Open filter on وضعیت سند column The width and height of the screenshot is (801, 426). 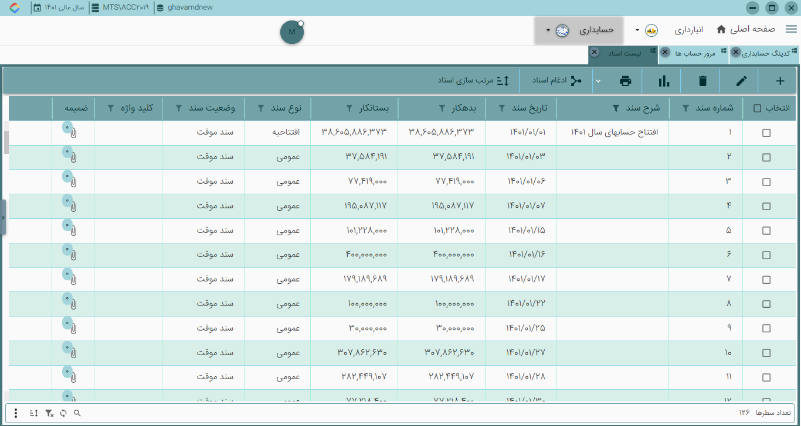coord(179,108)
